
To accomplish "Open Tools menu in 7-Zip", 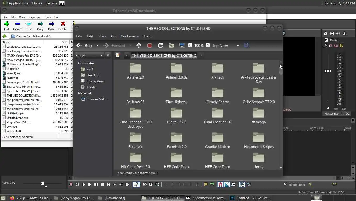I will (x=48, y=17).
